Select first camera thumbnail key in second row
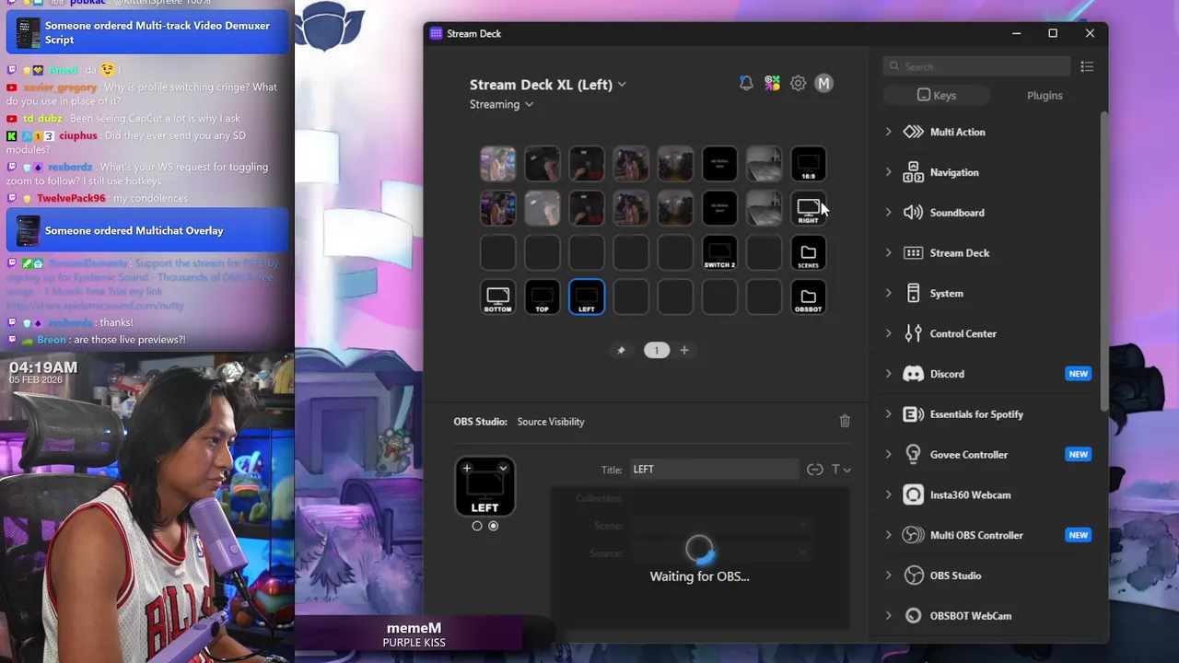1179x663 pixels. [x=498, y=208]
